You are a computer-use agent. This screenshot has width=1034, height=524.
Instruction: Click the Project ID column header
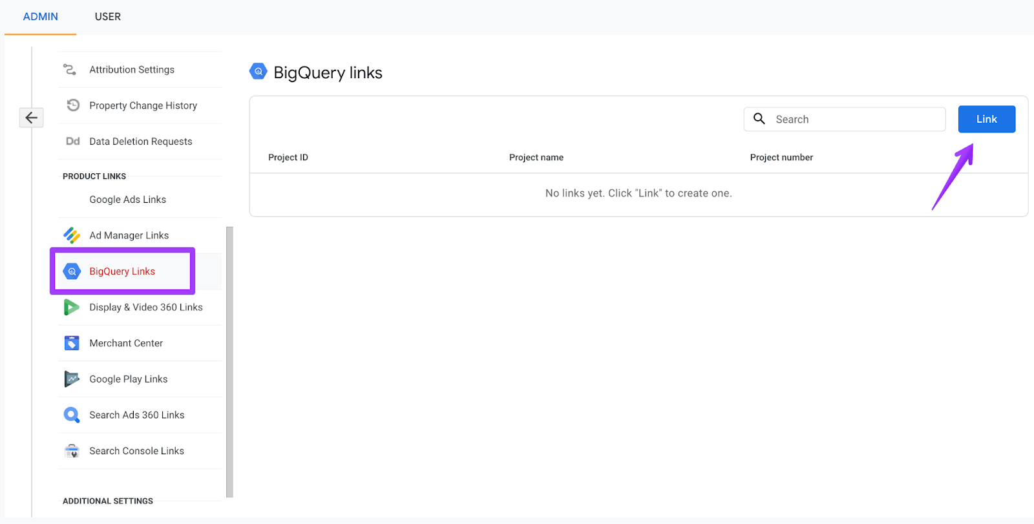point(288,157)
